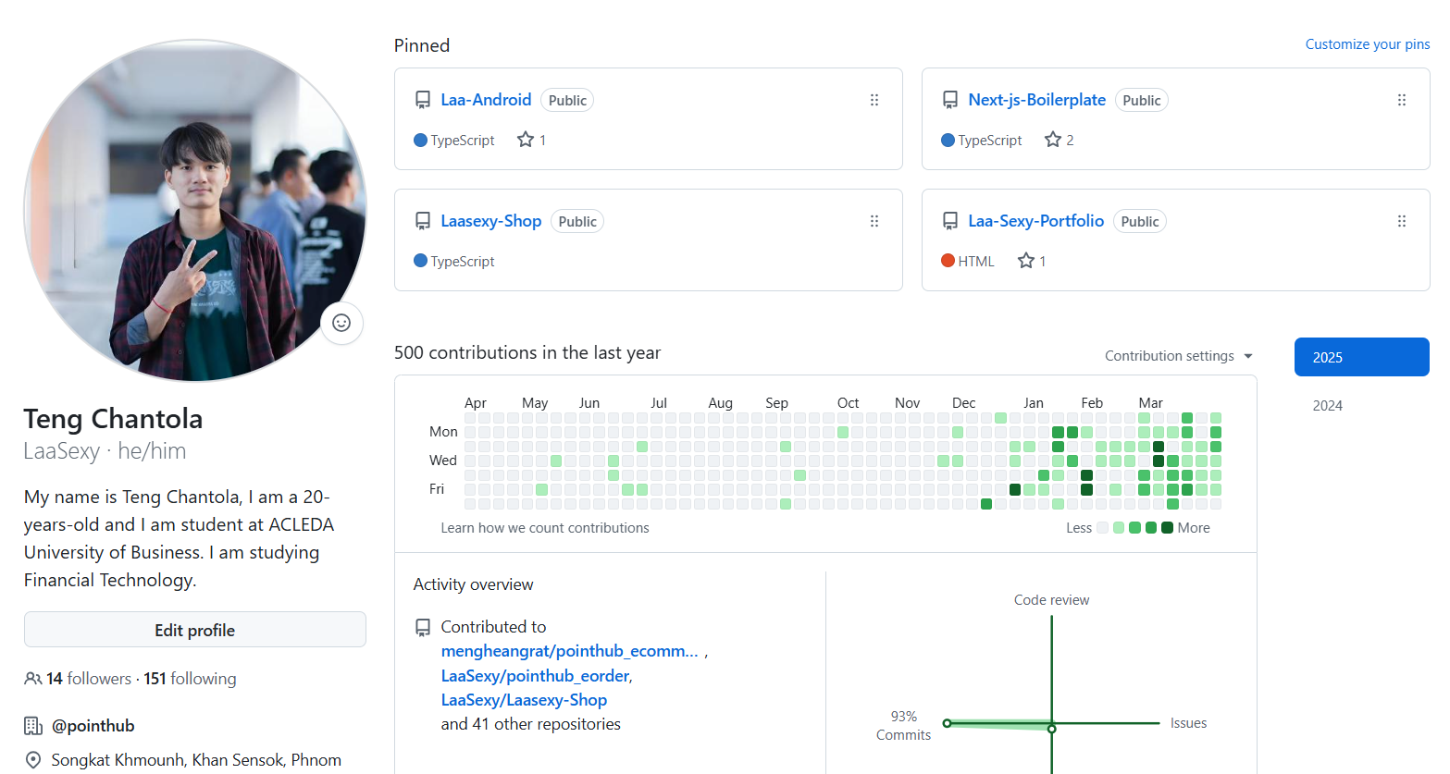The height and width of the screenshot is (774, 1450).
Task: Click the repo book icon next to Laa-Android
Action: pyautogui.click(x=423, y=99)
